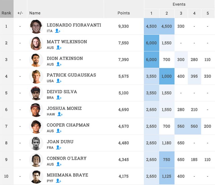Open Leonardo Fioravanti's profile name link

coord(74,25)
